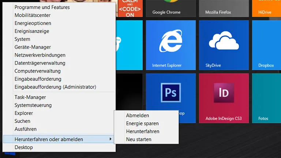Expand the Herunterfahren oder abmelden submenu arrow

point(110,139)
